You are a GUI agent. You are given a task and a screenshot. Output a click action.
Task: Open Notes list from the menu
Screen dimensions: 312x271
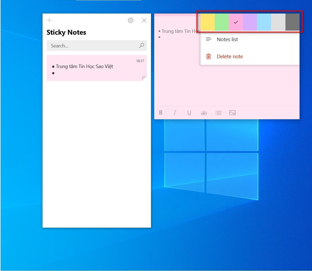[250, 39]
